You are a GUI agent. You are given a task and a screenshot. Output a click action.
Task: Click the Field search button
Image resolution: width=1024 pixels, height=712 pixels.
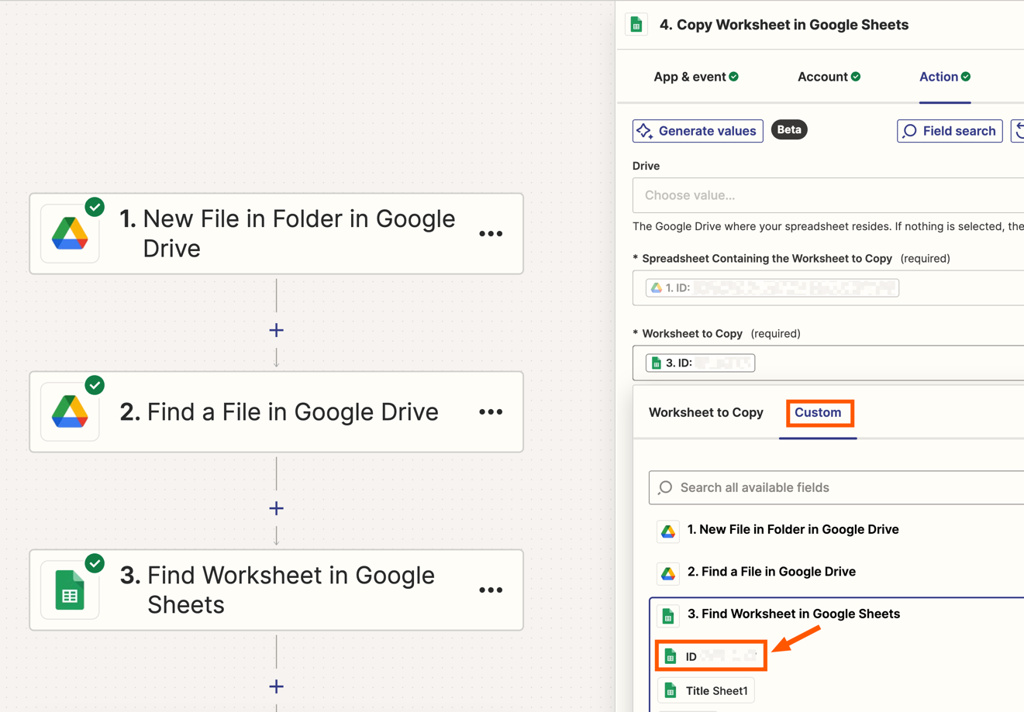[950, 131]
